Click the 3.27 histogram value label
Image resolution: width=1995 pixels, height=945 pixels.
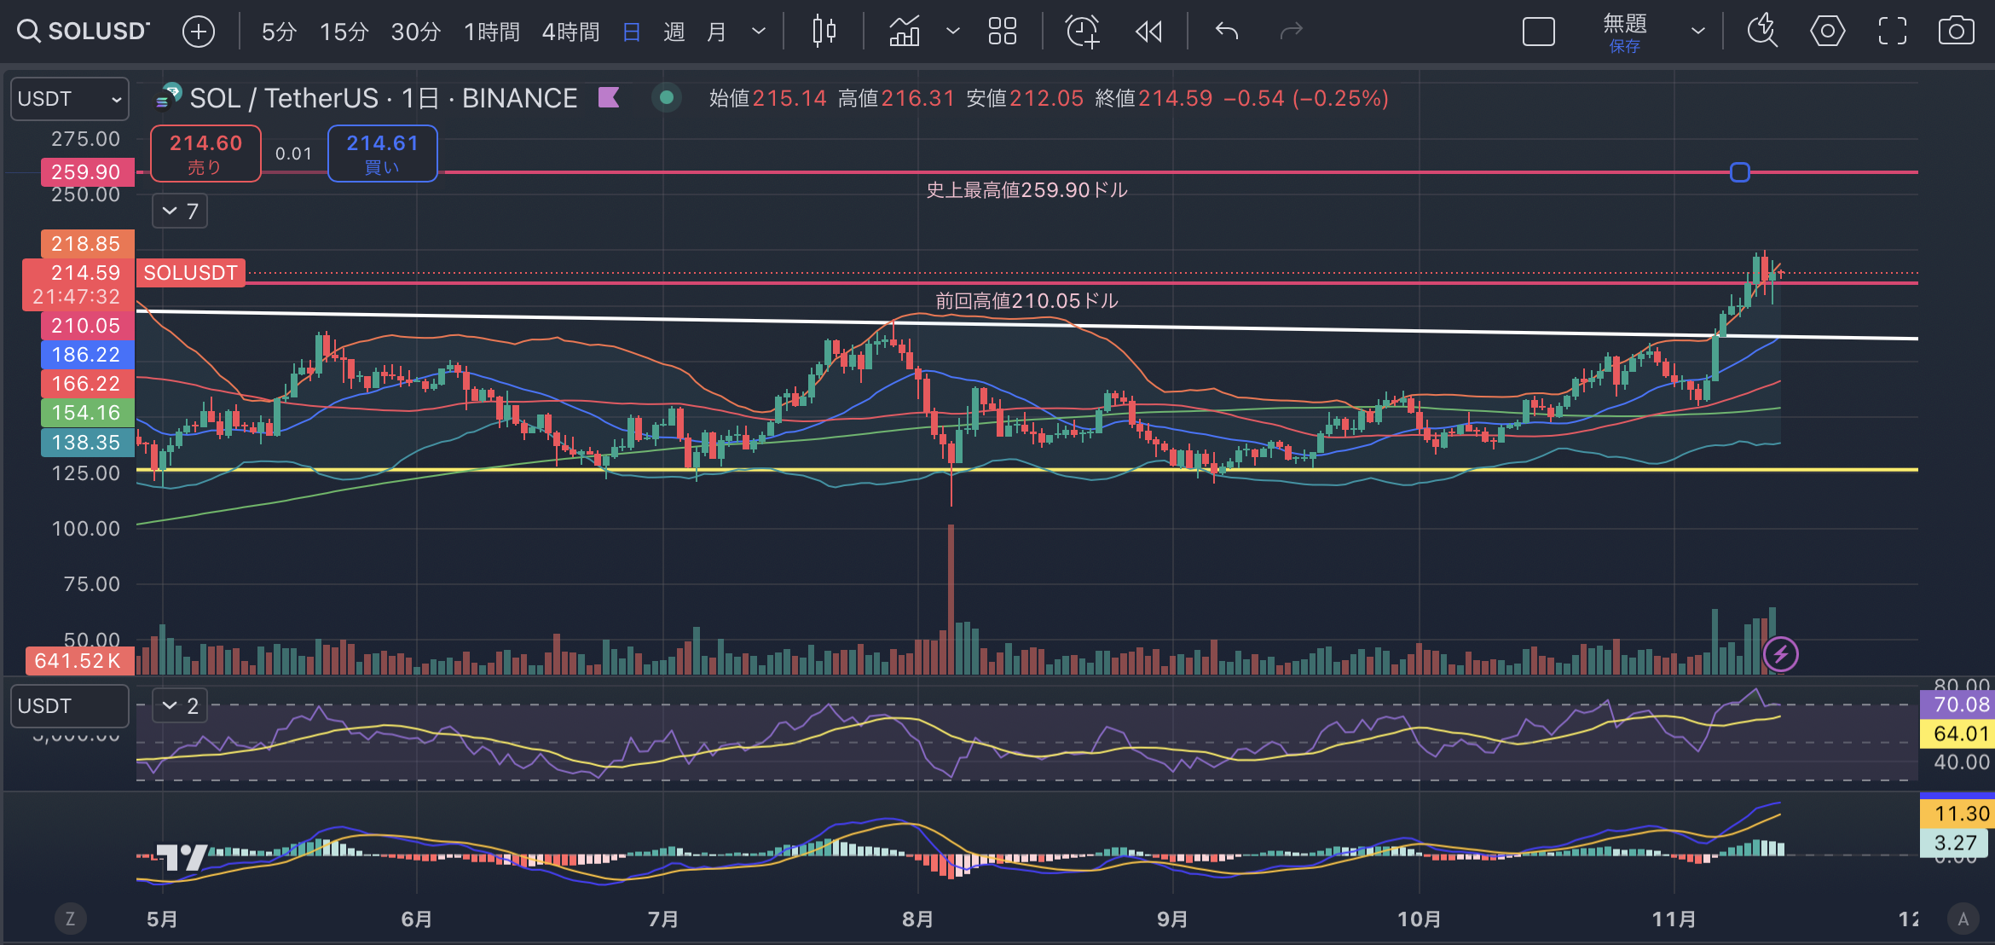(x=1953, y=843)
